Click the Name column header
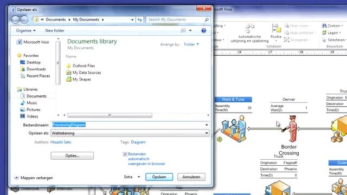 (71, 56)
